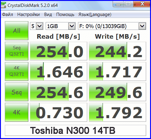The width and height of the screenshot is (151, 139).
Task: Open the Файл menu
Action: tap(8, 15)
